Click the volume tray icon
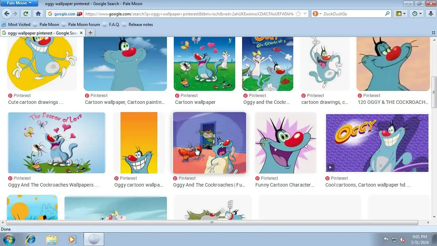Viewport: 437px width, 246px height. click(403, 240)
